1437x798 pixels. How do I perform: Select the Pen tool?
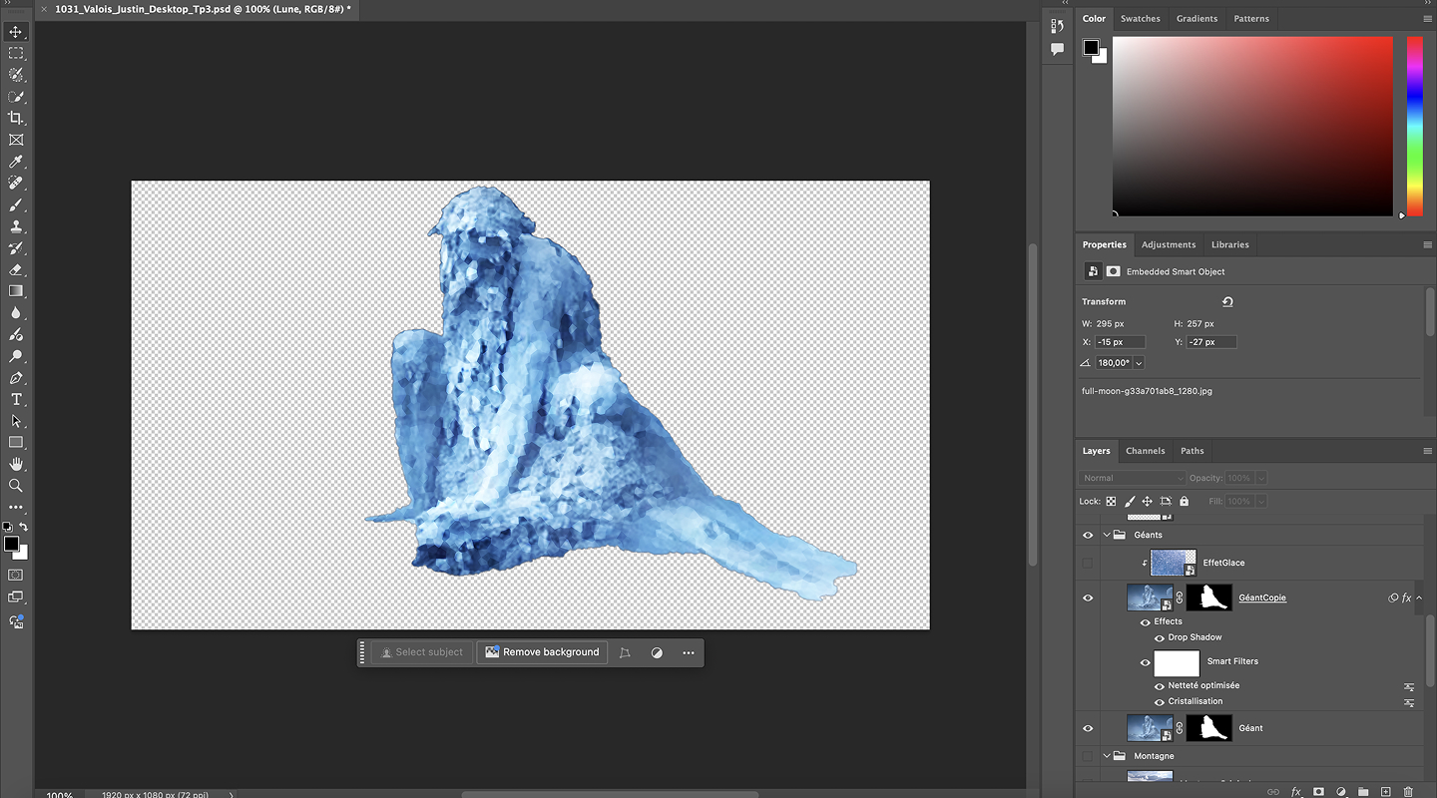tap(16, 378)
